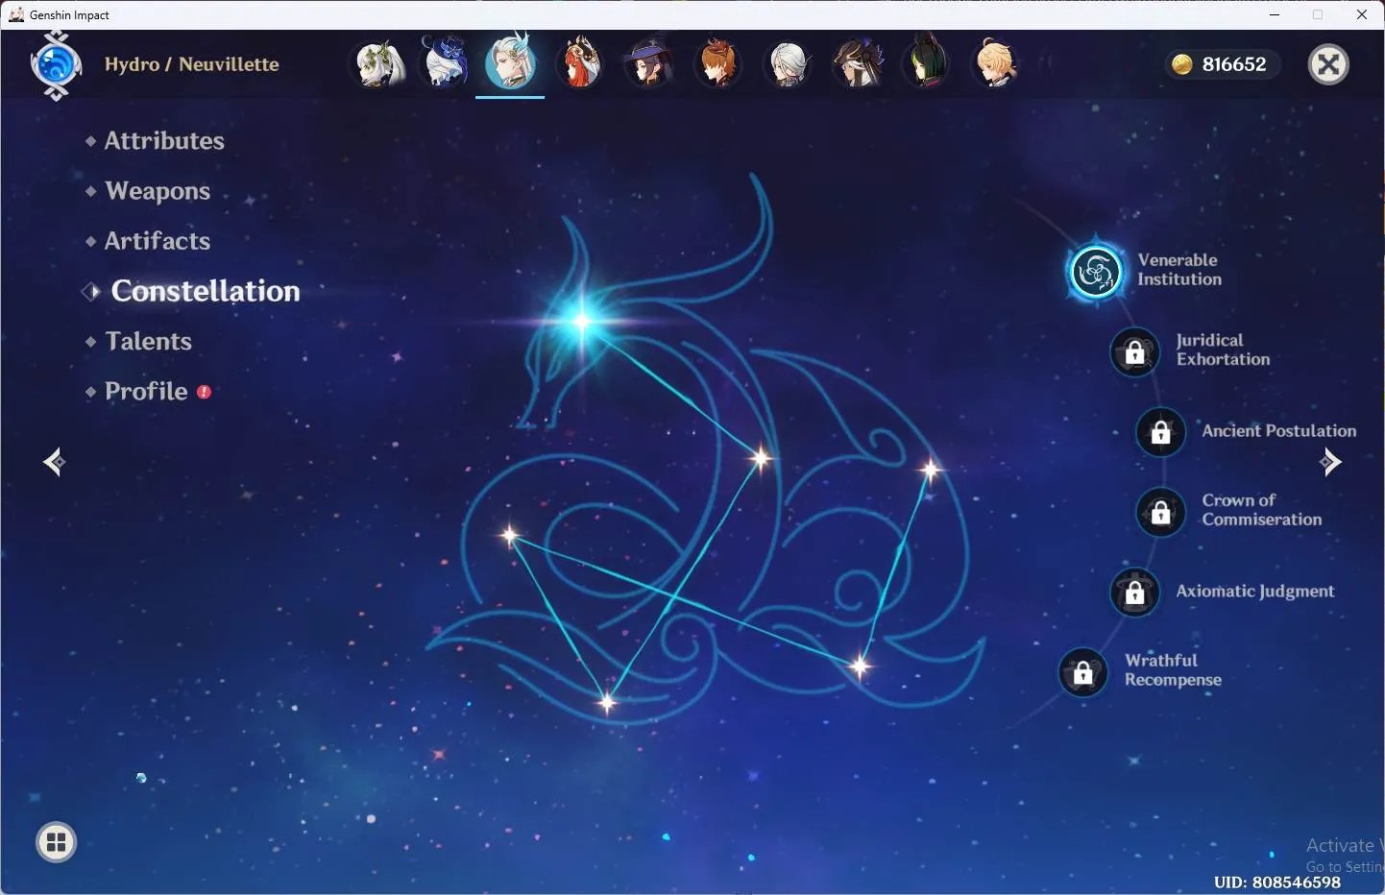This screenshot has width=1385, height=895.
Task: Select locked Wrathful Recompense constellation
Action: tap(1082, 672)
